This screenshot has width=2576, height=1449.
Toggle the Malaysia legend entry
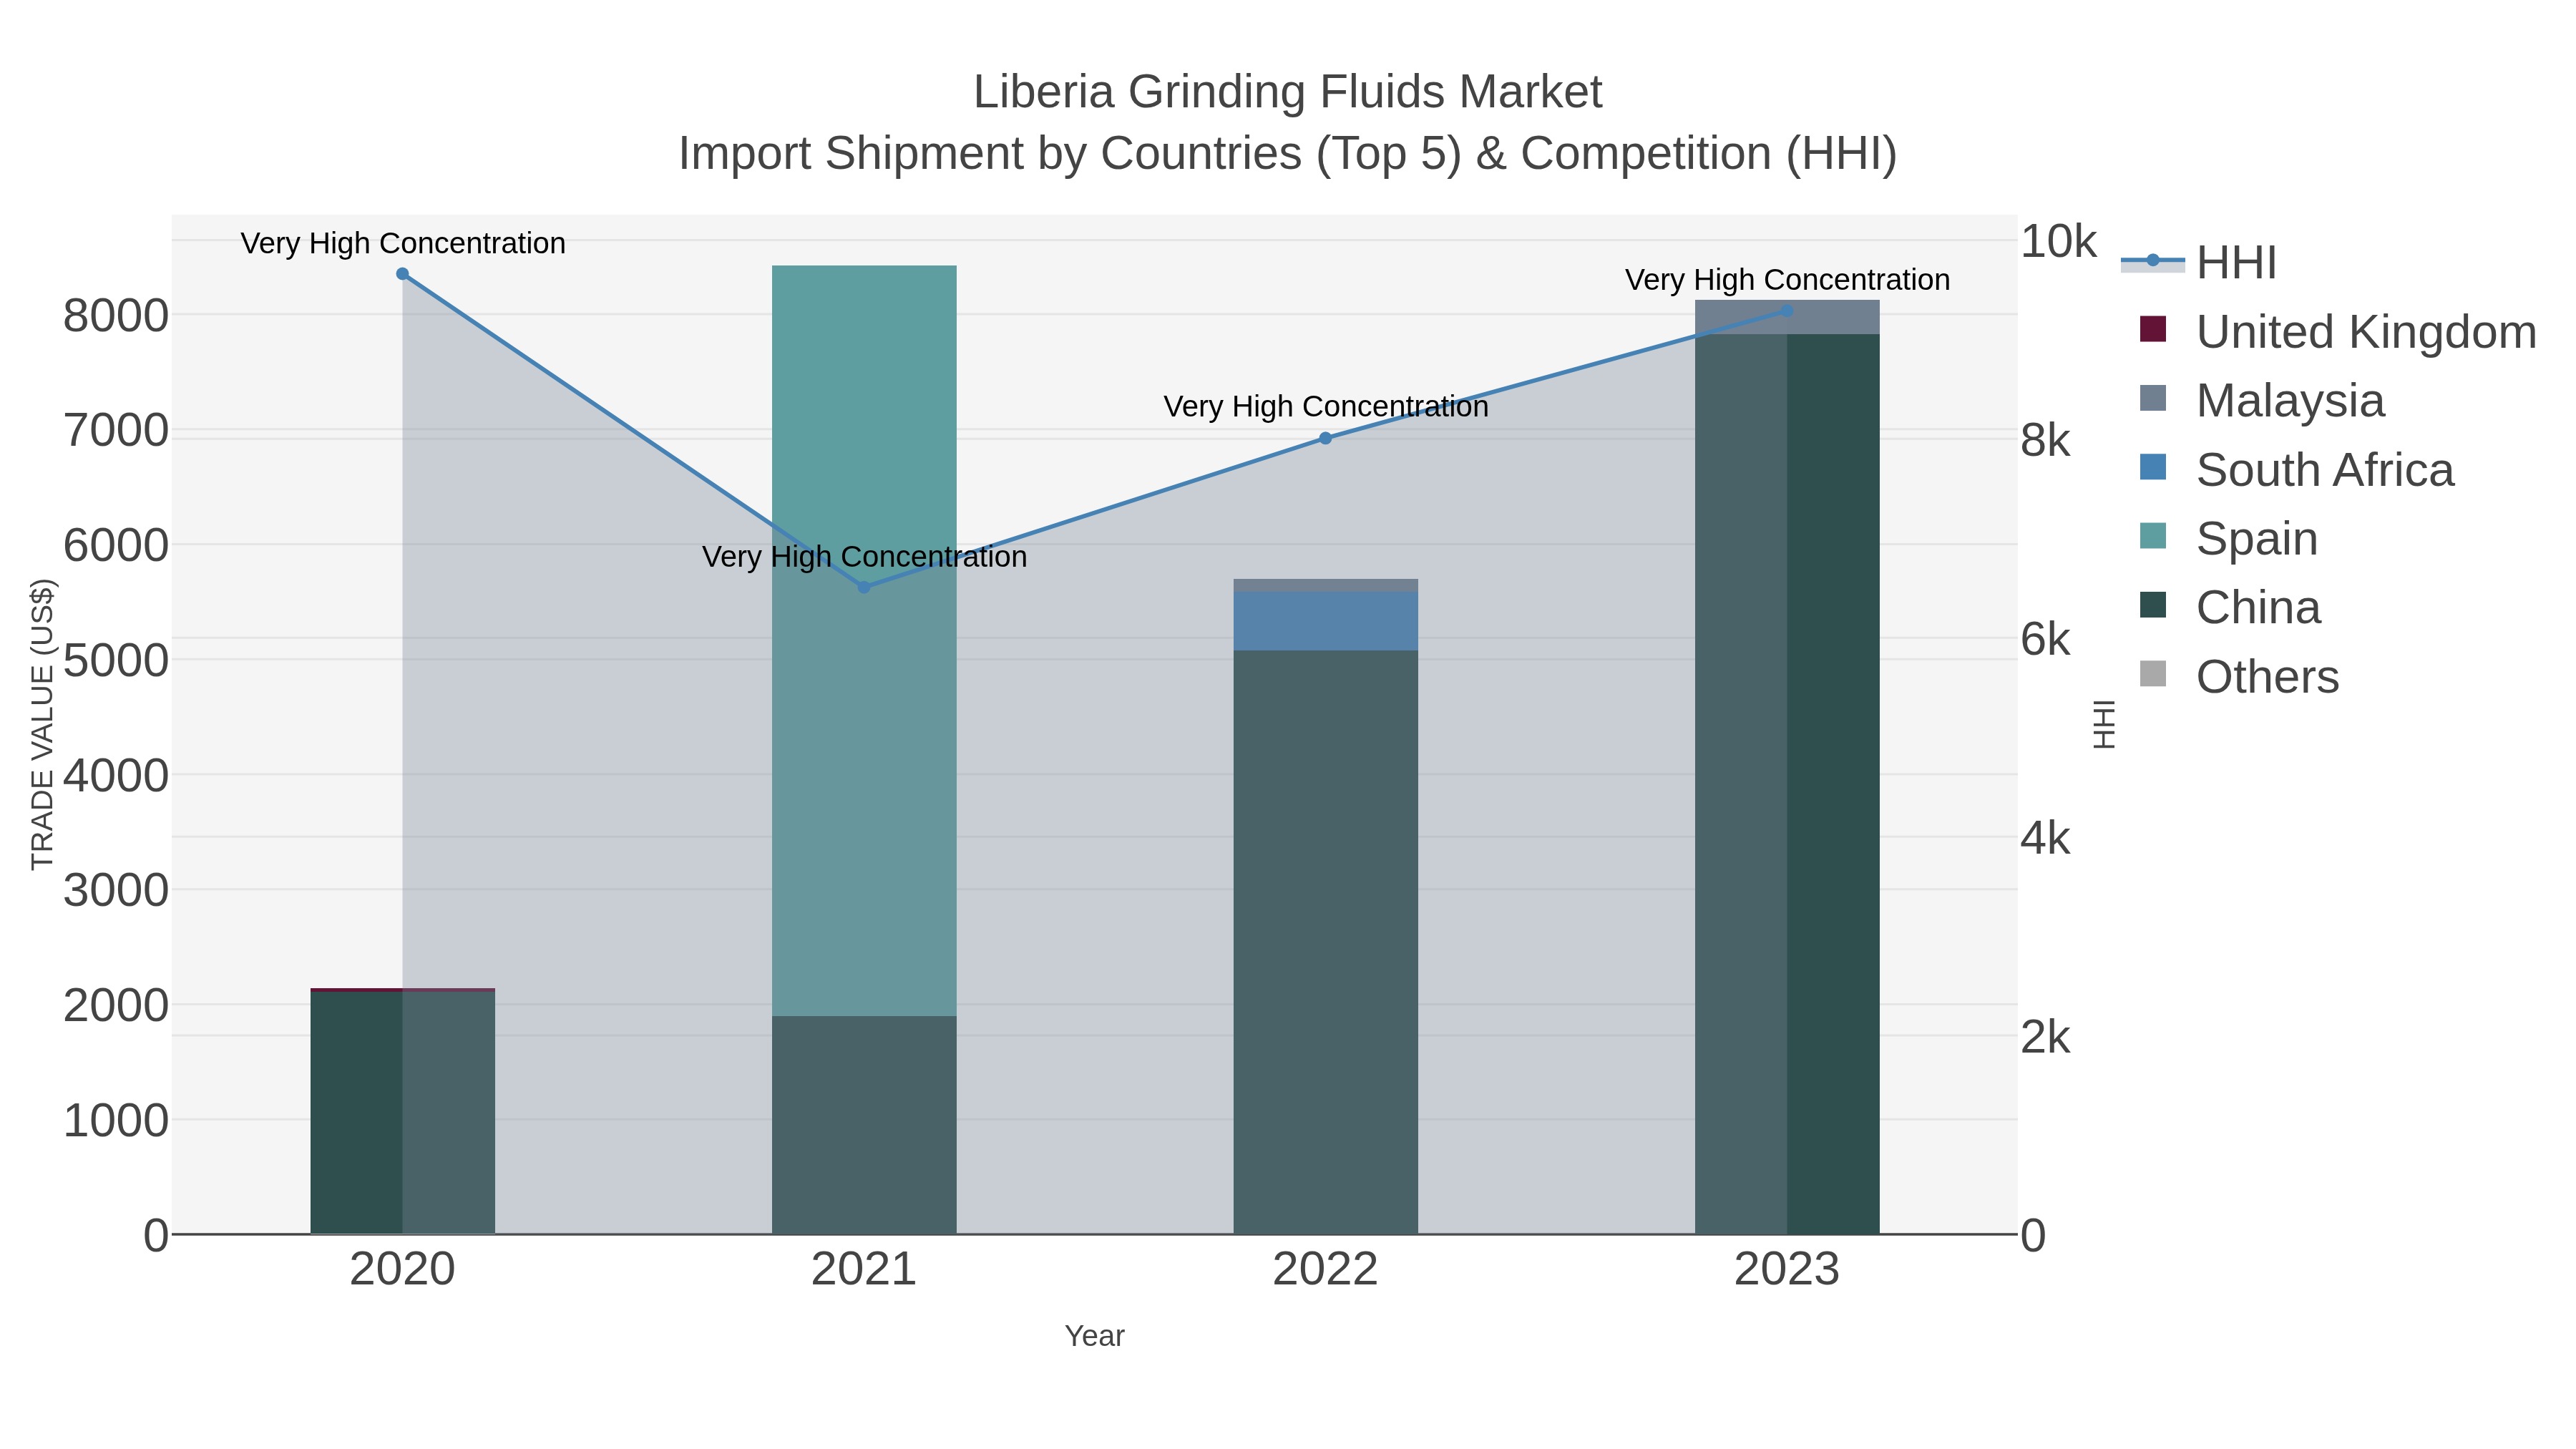pyautogui.click(x=2262, y=400)
